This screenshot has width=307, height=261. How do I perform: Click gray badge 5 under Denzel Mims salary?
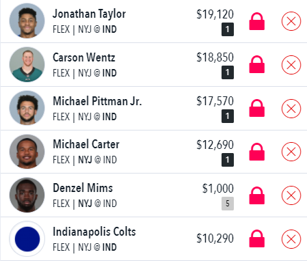(228, 204)
